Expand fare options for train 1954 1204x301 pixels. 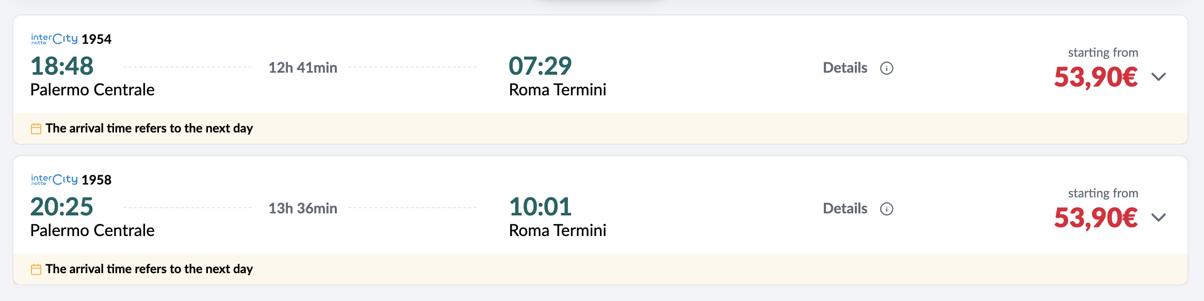tap(1158, 77)
